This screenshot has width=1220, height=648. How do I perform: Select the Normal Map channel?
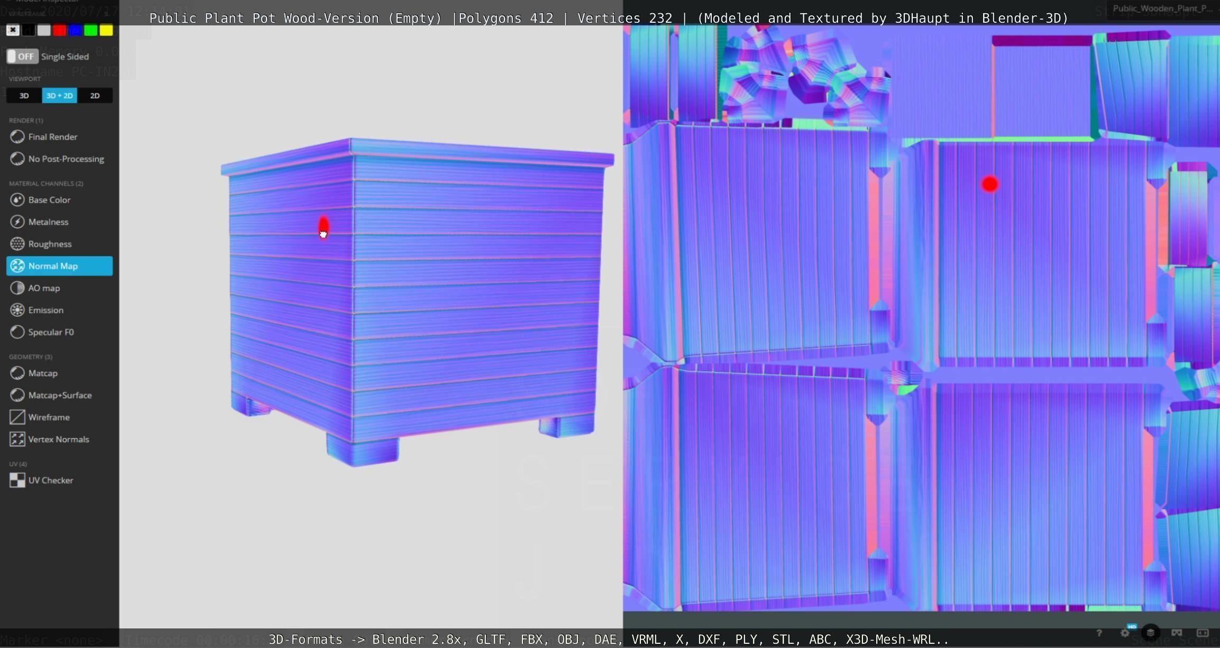pos(59,266)
